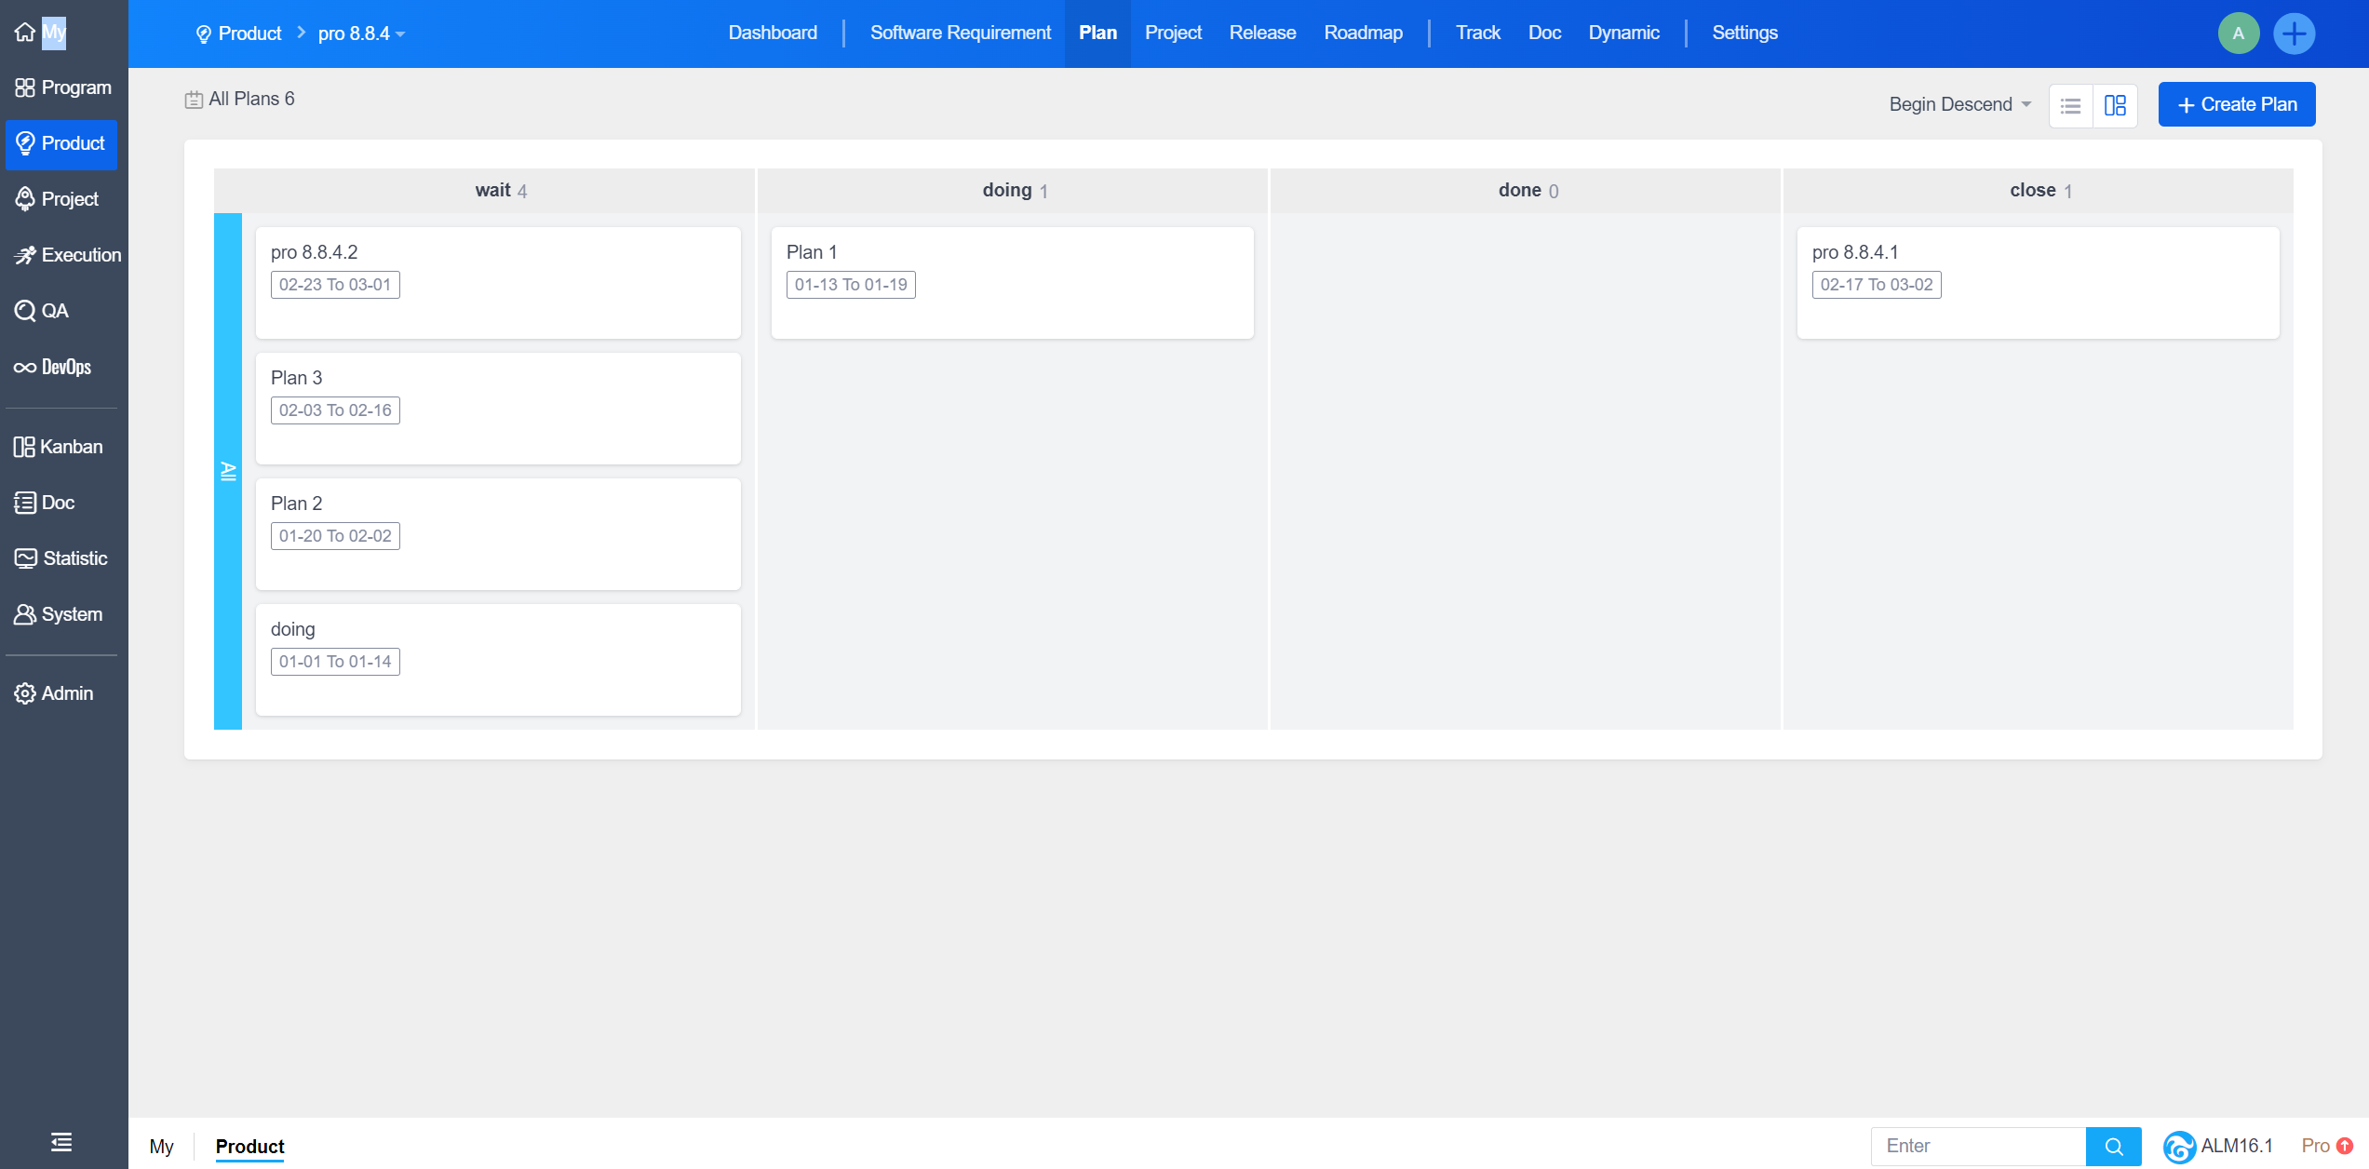The height and width of the screenshot is (1169, 2369).
Task: Open Kanban from the sidebar
Action: pos(59,447)
